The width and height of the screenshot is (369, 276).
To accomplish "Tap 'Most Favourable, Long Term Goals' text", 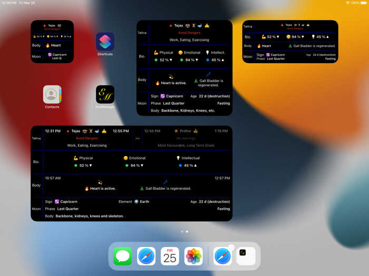I will (186, 146).
